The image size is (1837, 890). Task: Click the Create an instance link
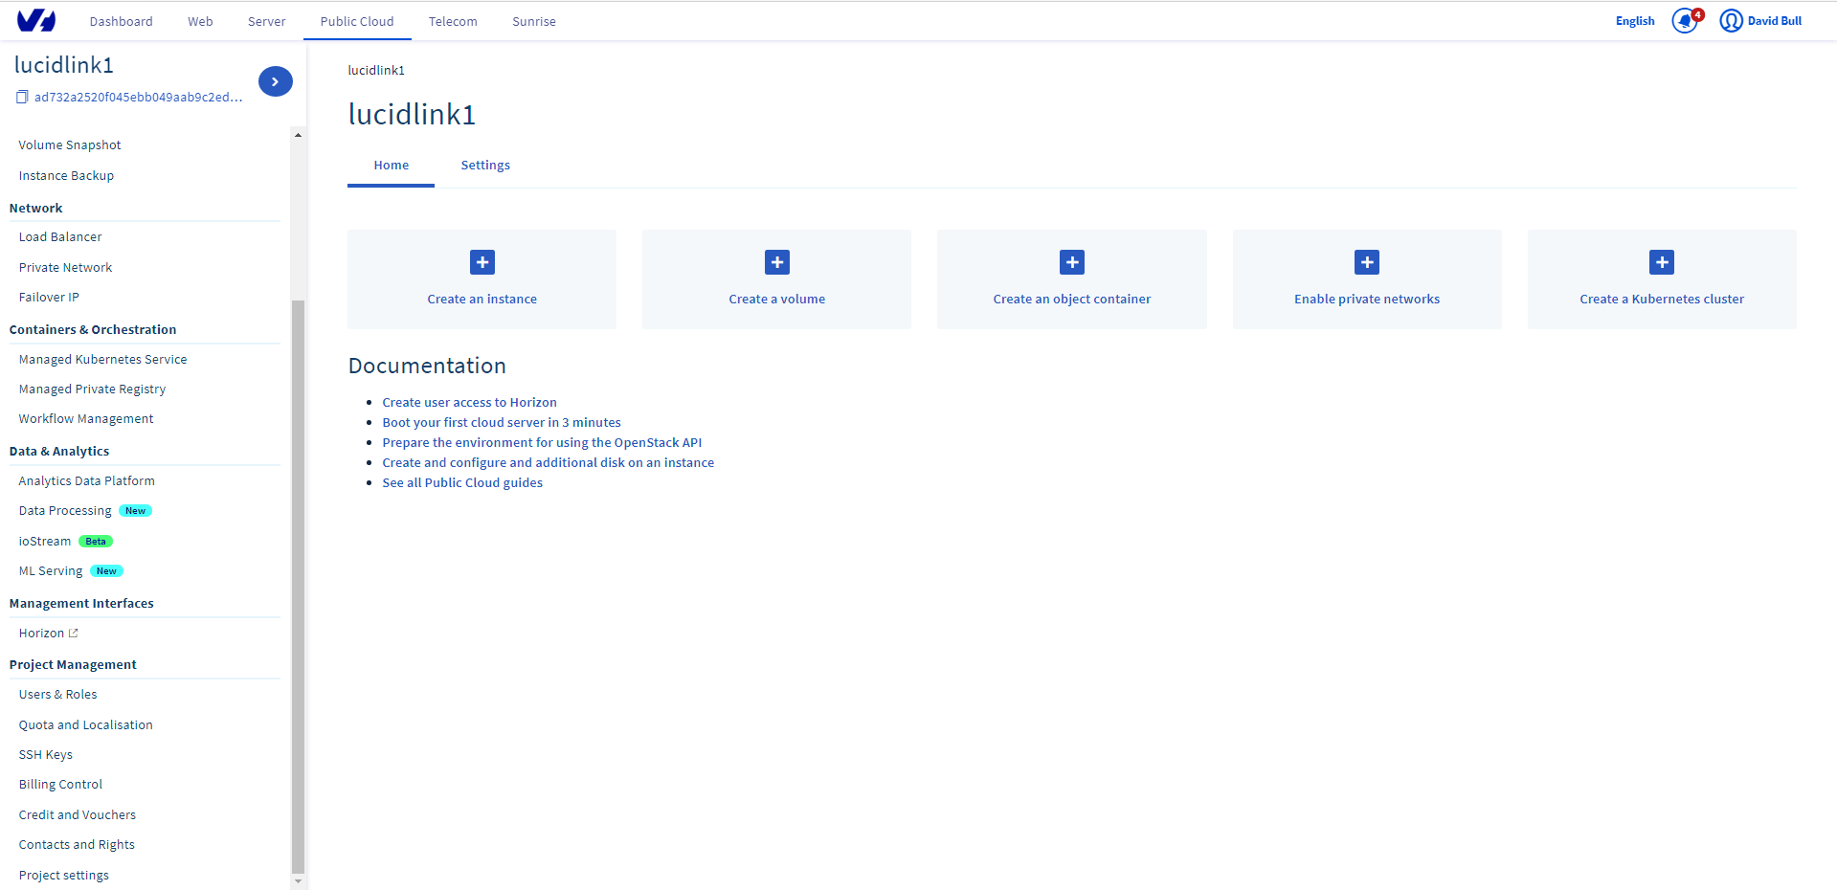pyautogui.click(x=482, y=299)
